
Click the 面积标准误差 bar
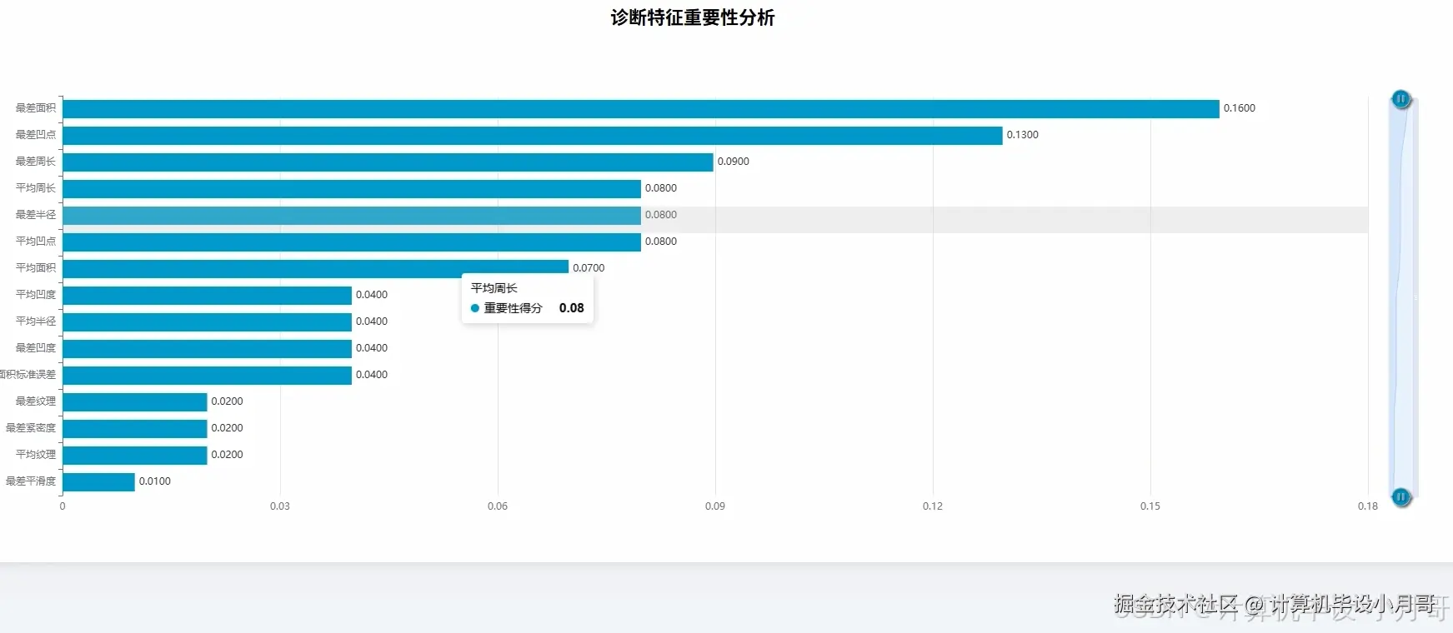click(207, 376)
